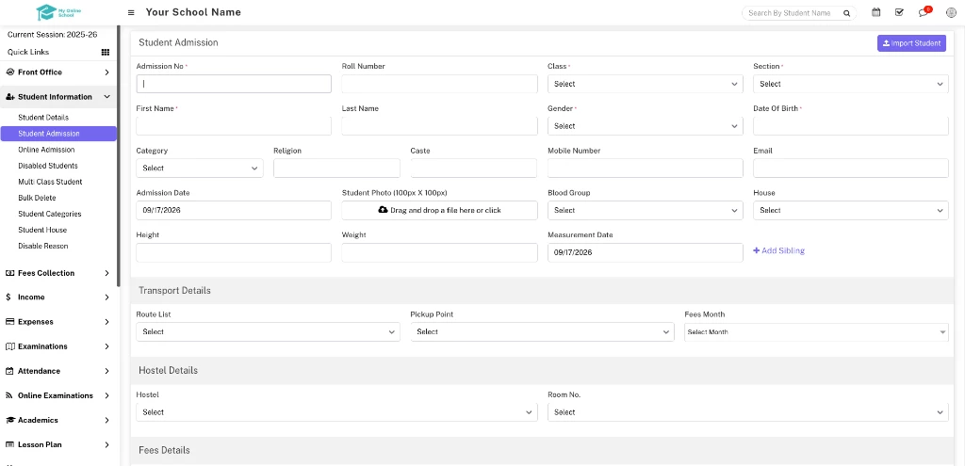Open the Room No. dropdown
Viewport: 965px width, 466px height.
point(747,412)
